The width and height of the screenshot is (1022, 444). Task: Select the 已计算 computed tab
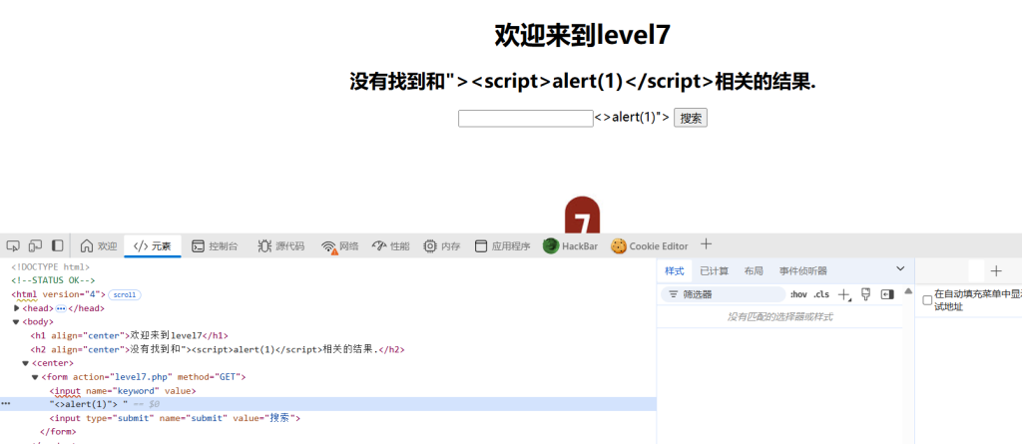[715, 270]
